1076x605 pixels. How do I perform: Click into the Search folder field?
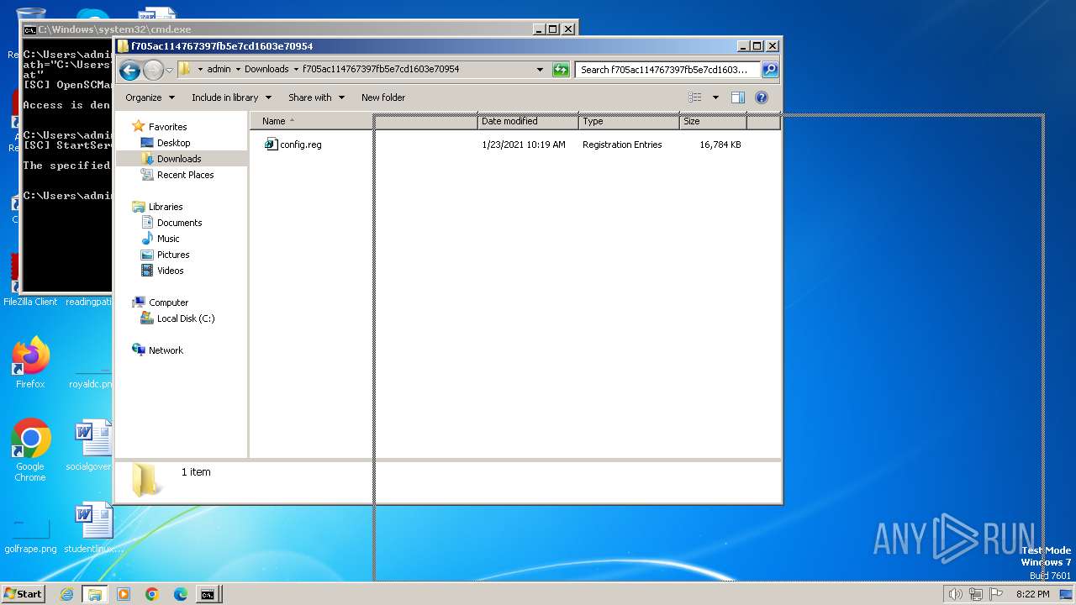pyautogui.click(x=667, y=70)
